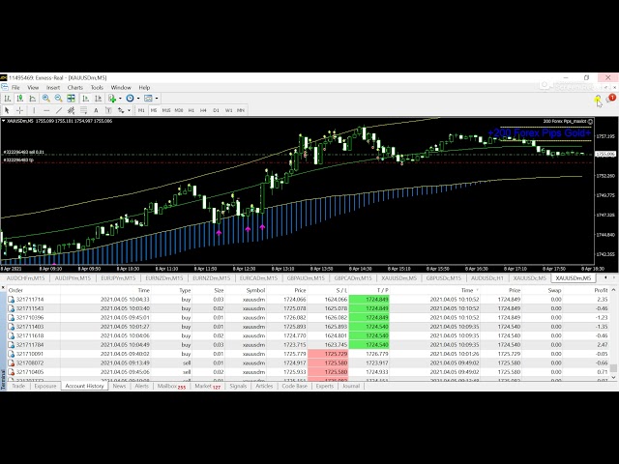Open the indicators list dropdown
619x464 pixels.
[x=113, y=98]
